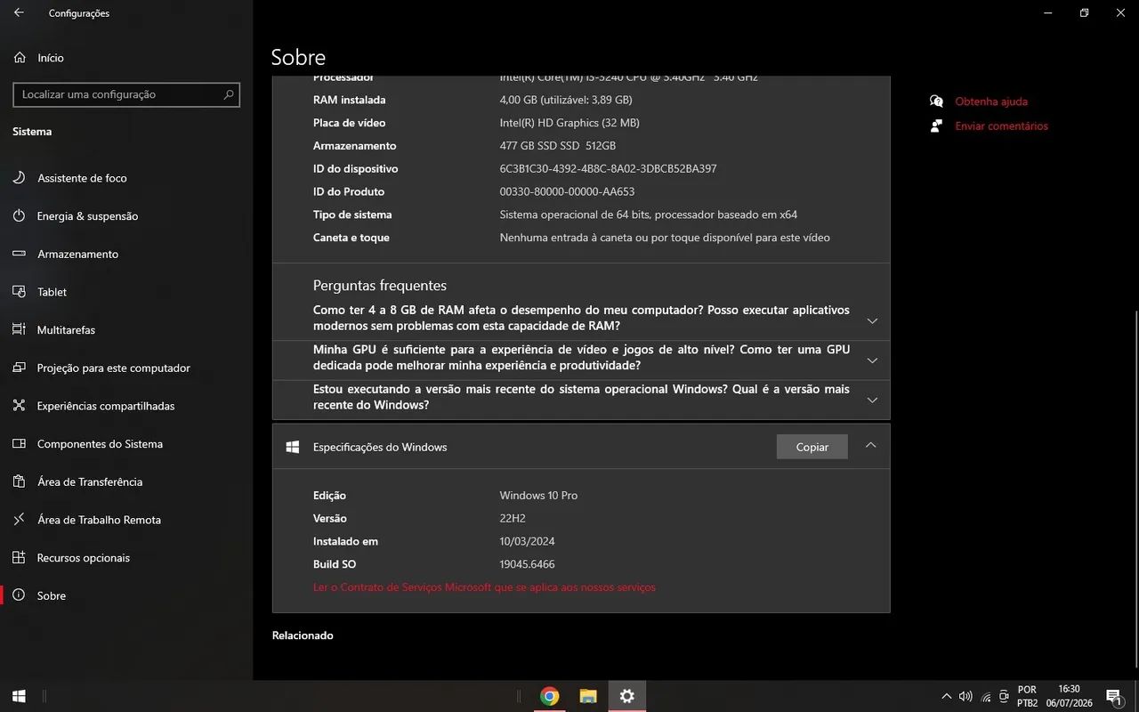Click the build number 19045.6466
The height and width of the screenshot is (712, 1139).
pos(527,564)
